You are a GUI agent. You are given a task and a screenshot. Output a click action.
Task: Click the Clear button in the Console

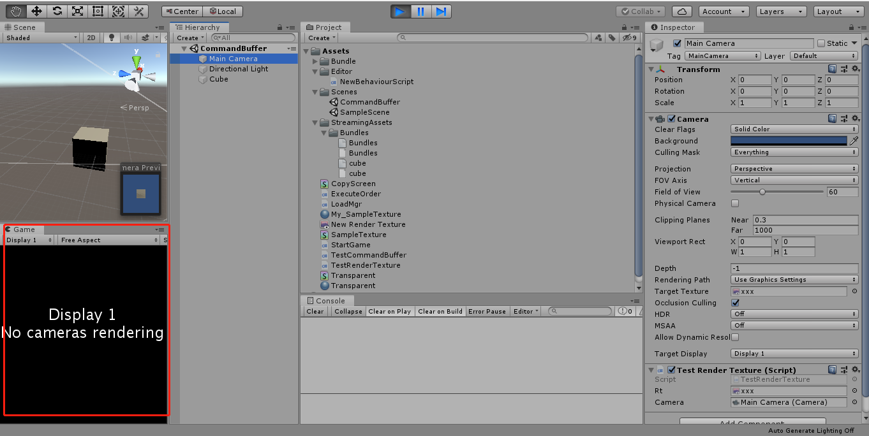click(315, 311)
